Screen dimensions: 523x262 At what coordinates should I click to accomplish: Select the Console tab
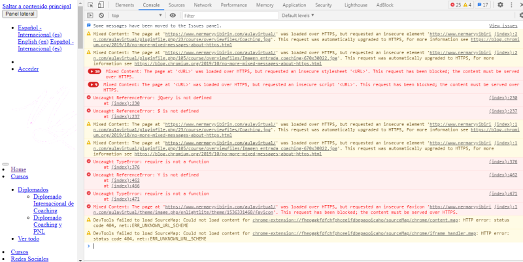pyautogui.click(x=151, y=5)
